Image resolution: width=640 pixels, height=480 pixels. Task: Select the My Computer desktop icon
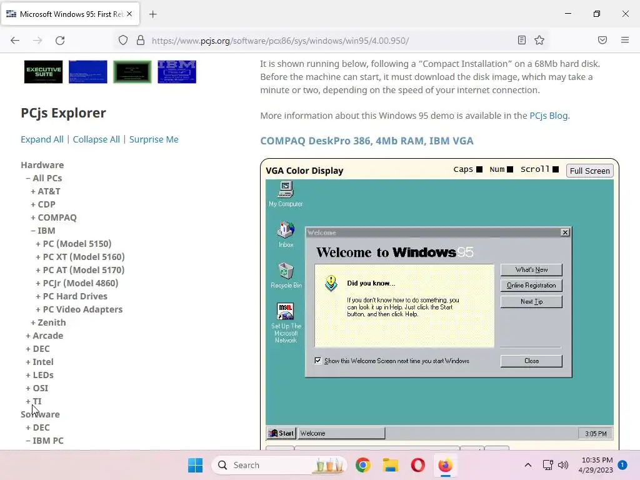point(286,194)
